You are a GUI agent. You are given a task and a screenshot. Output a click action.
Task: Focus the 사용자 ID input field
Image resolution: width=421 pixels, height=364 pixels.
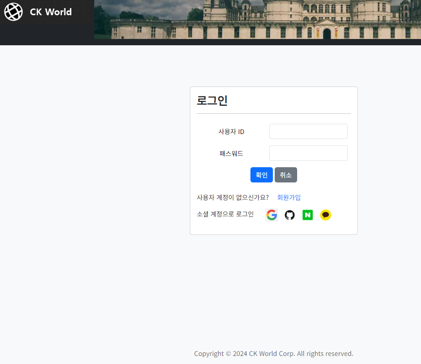pyautogui.click(x=308, y=131)
